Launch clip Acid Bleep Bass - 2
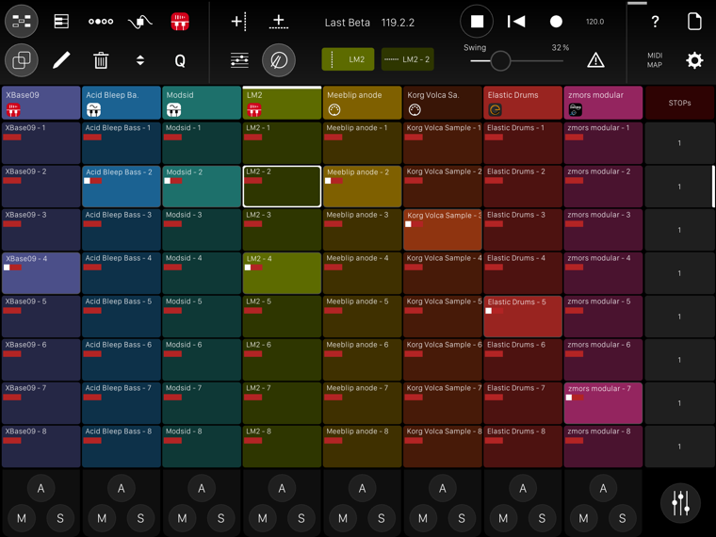The width and height of the screenshot is (716, 537). (x=122, y=187)
